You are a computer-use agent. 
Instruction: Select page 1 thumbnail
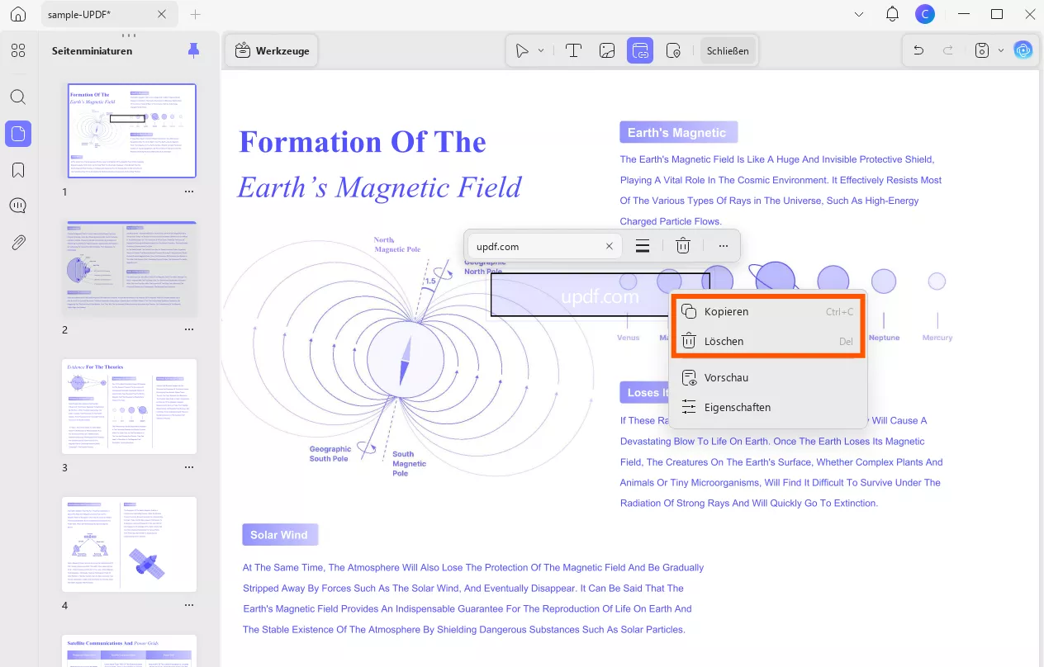[132, 130]
